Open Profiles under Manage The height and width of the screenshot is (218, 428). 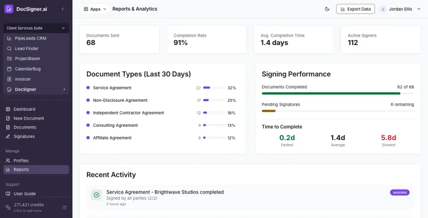[x=36, y=161]
